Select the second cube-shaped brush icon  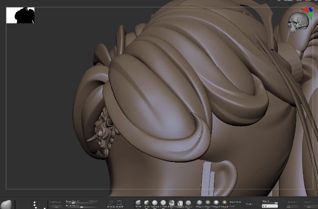click(x=180, y=203)
